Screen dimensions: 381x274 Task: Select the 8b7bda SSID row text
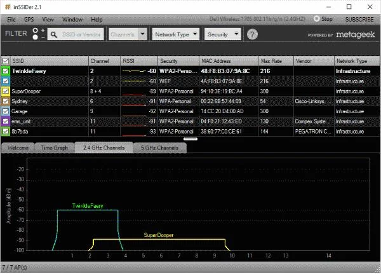click(20, 132)
